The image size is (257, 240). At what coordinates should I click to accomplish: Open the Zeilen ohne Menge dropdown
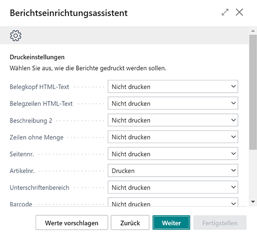pyautogui.click(x=173, y=137)
